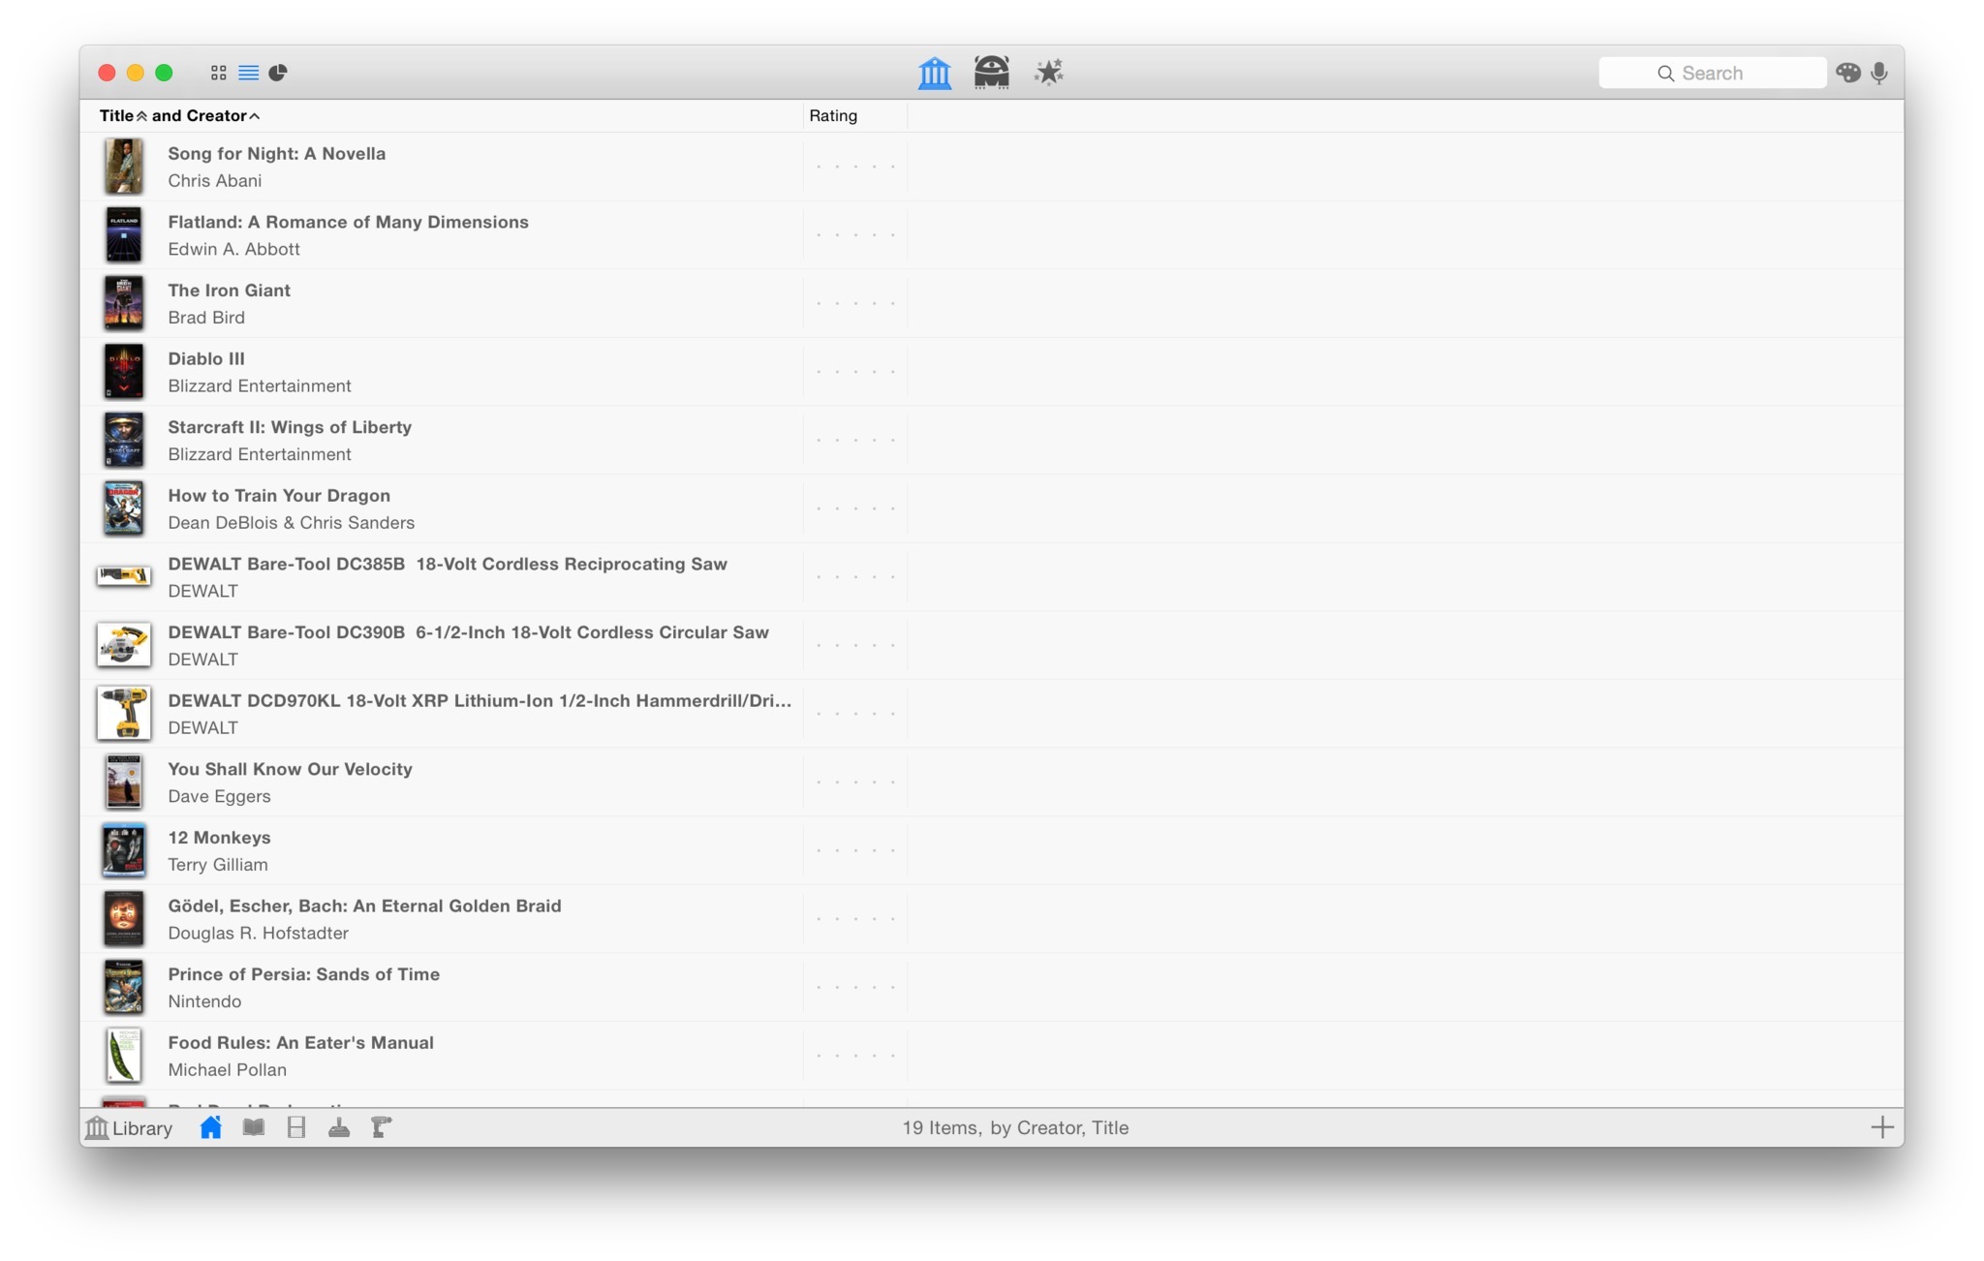Switch to list view
Viewport: 1984px width, 1261px height.
click(248, 73)
